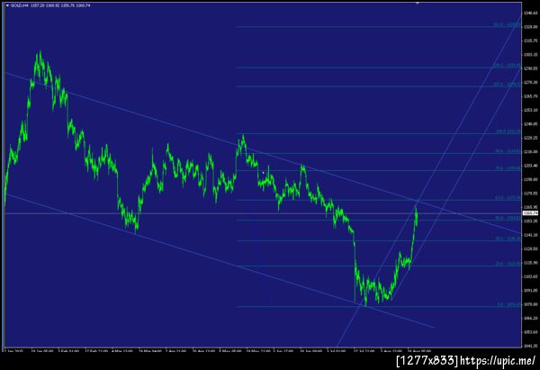
Task: Select the Fibonacci 50.0 level label
Action: (508, 218)
